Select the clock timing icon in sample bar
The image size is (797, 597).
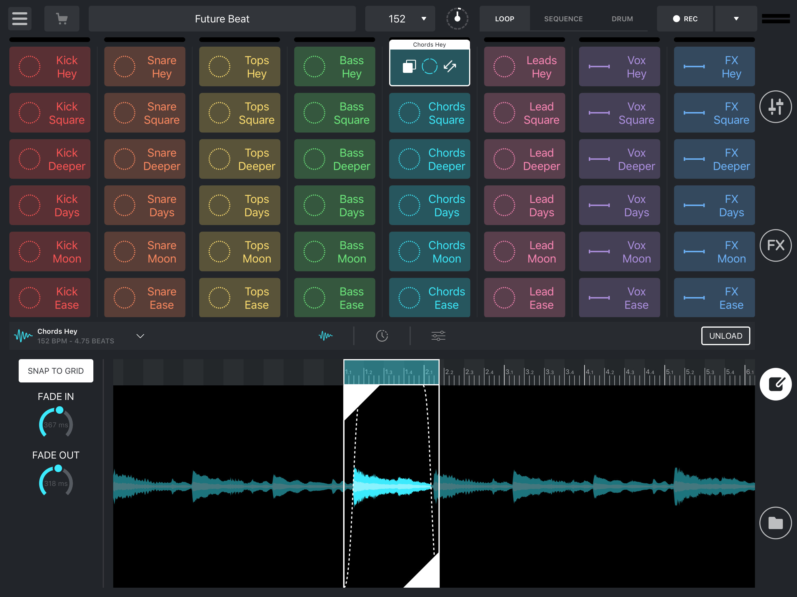point(382,336)
